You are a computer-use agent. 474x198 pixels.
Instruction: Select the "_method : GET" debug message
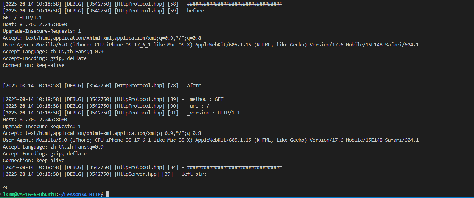pyautogui.click(x=205, y=99)
